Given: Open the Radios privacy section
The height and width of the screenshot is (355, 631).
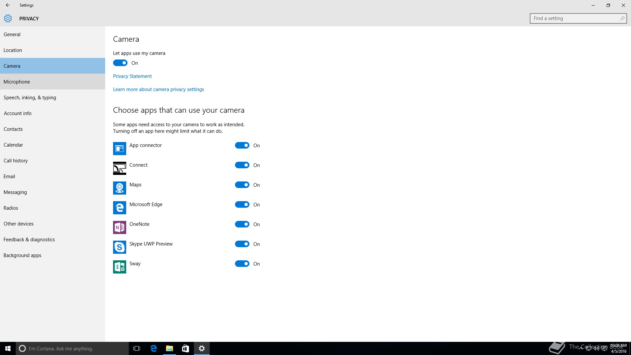Looking at the screenshot, I should tap(53, 208).
